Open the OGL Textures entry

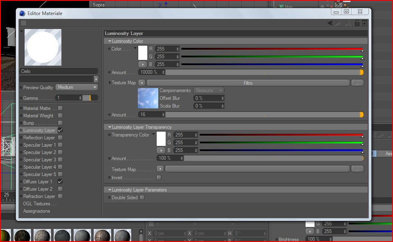40,204
